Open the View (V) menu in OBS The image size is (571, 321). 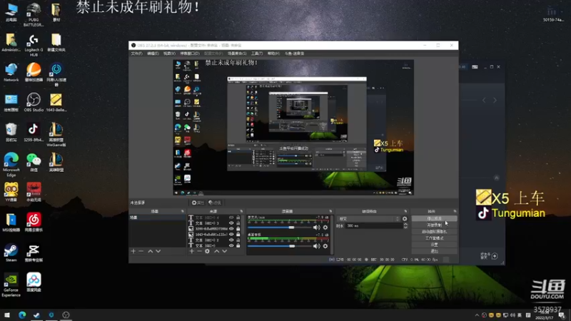point(169,53)
